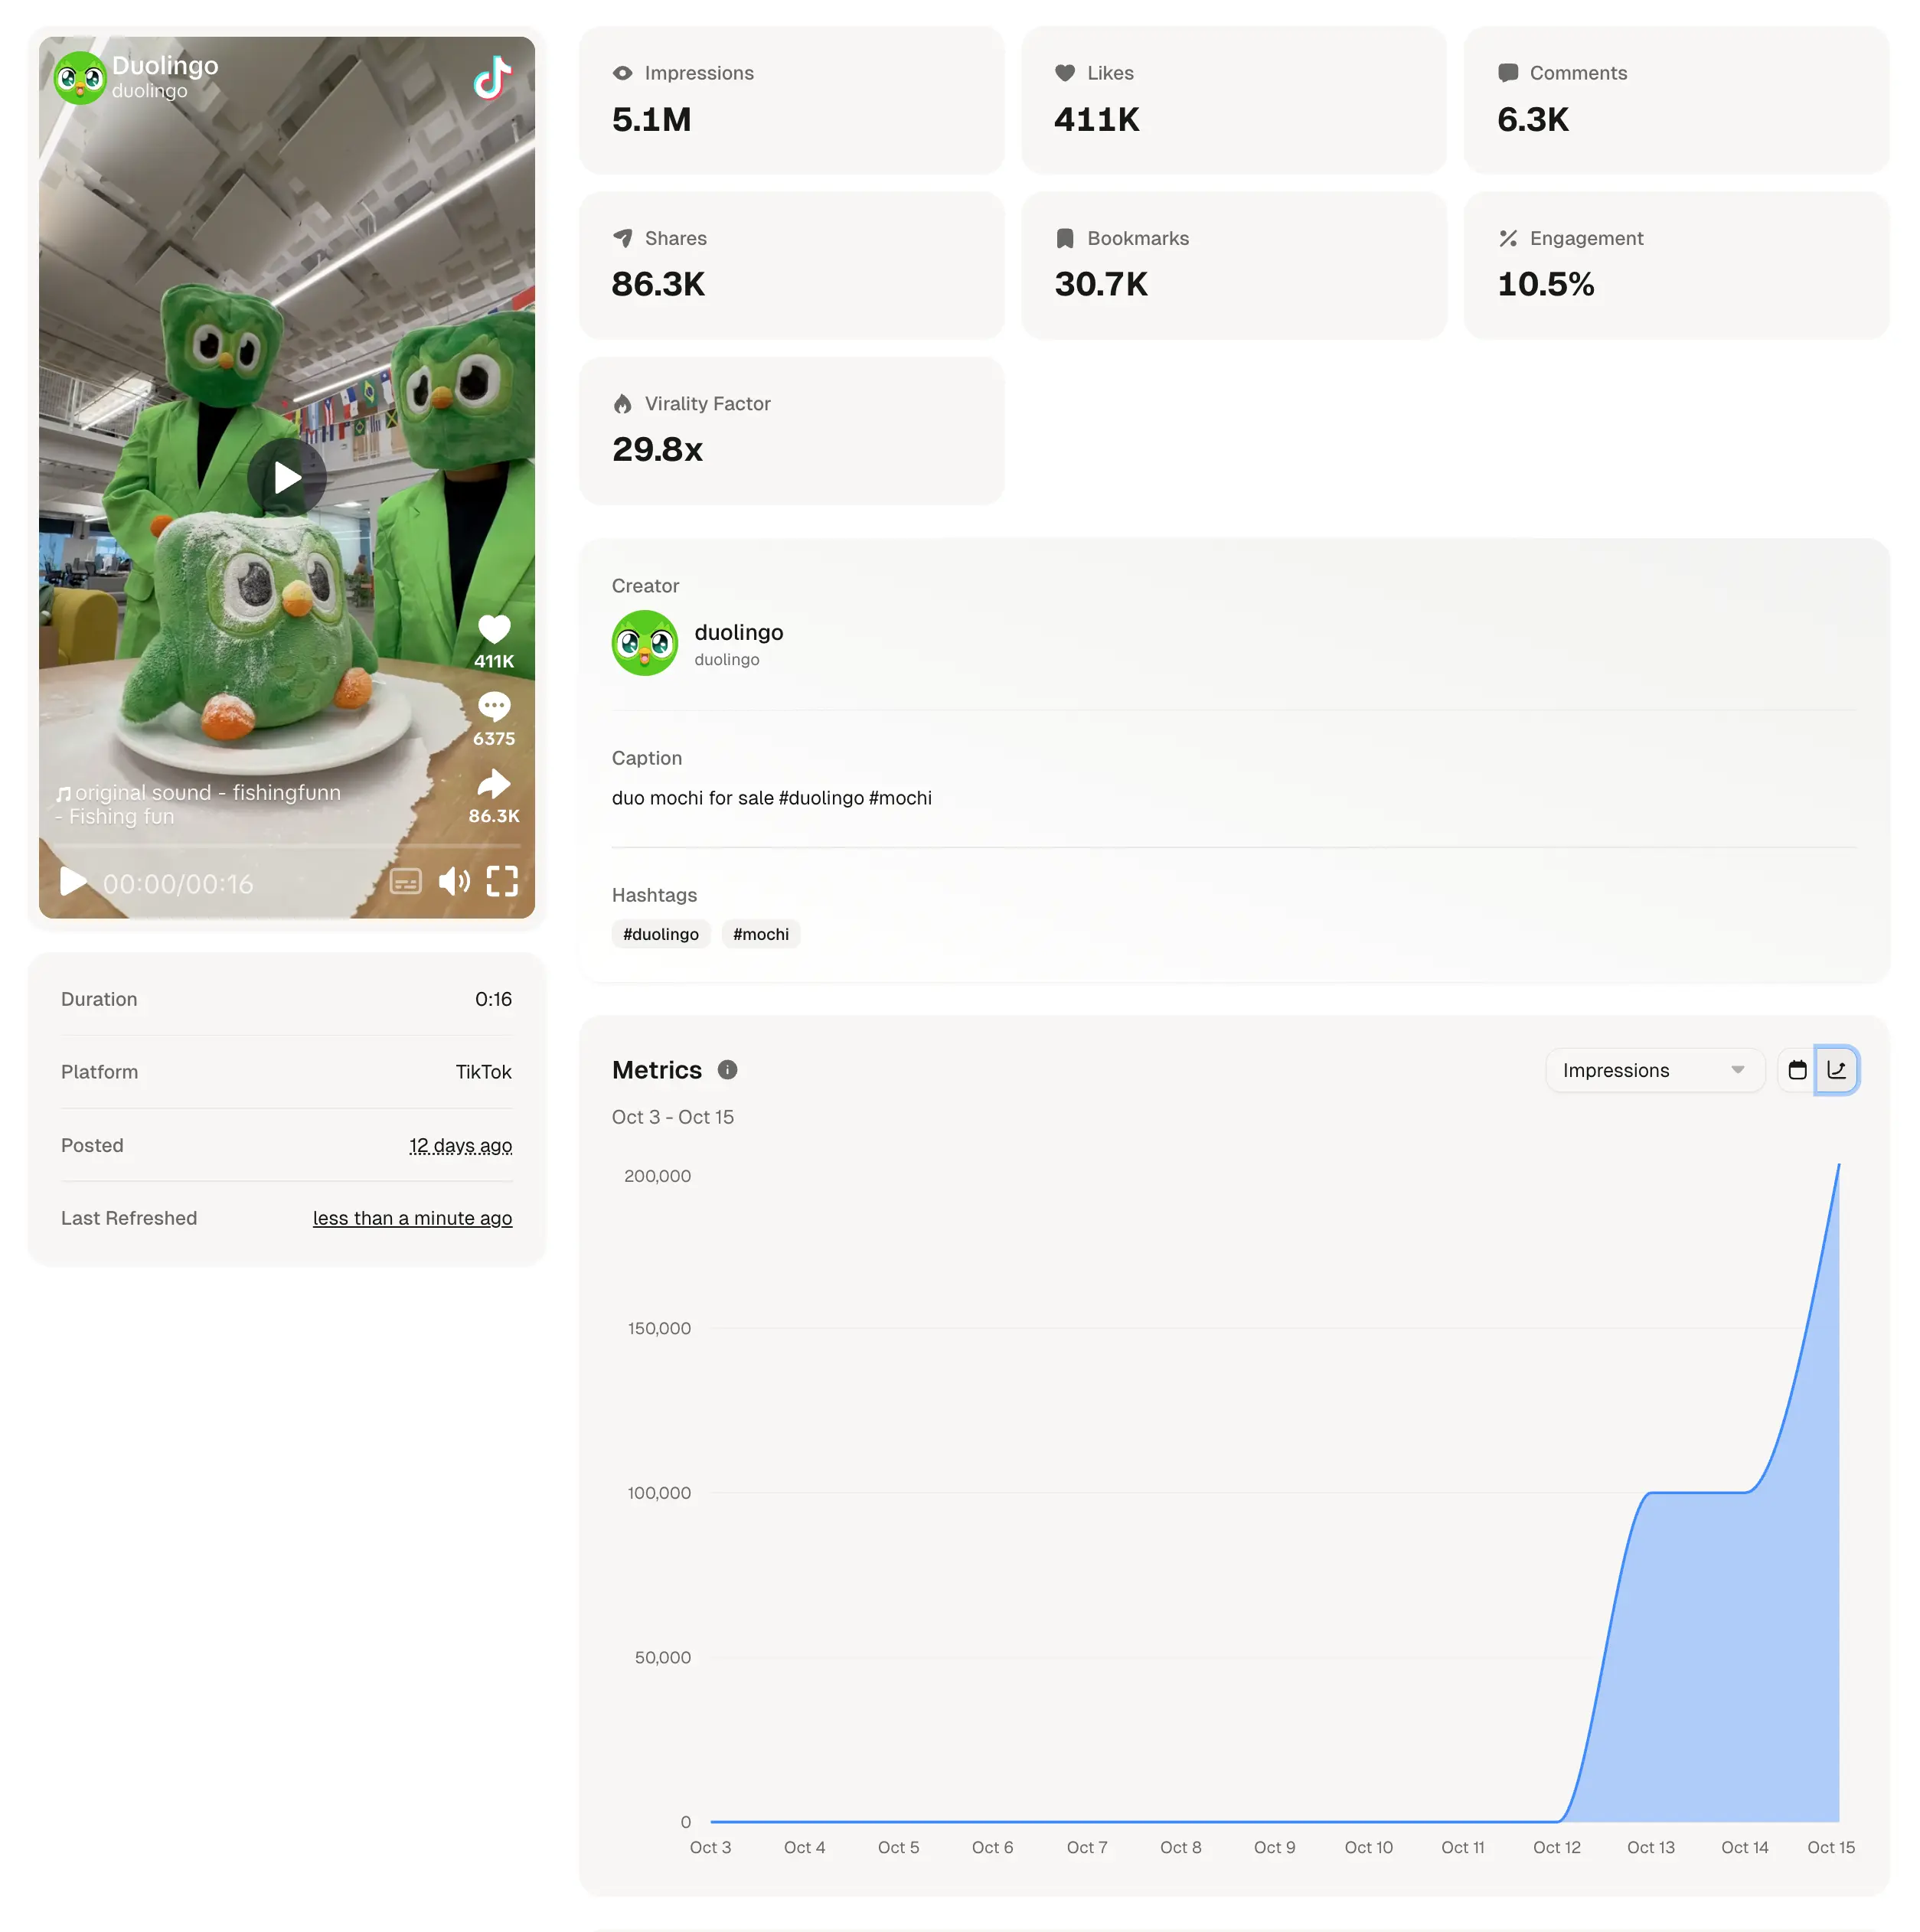
Task: Open comments bubble icon on video
Action: [494, 707]
